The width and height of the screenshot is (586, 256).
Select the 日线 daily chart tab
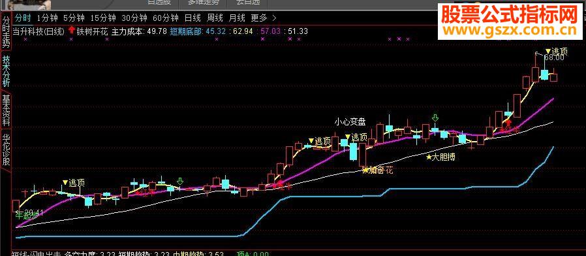tap(193, 18)
